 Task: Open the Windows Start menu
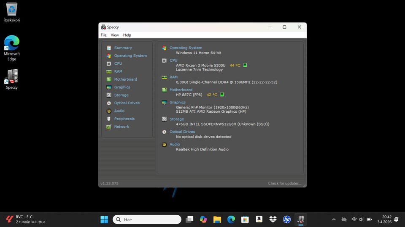click(104, 219)
